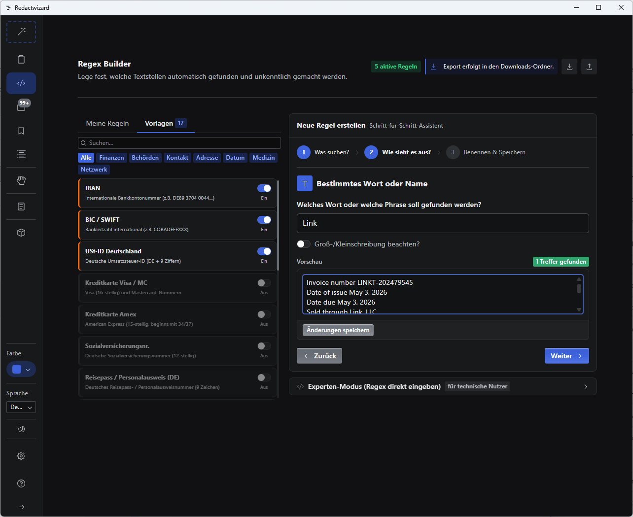Activate the Reisepass / Personalausweis toggle
Image resolution: width=633 pixels, height=517 pixels.
264,378
